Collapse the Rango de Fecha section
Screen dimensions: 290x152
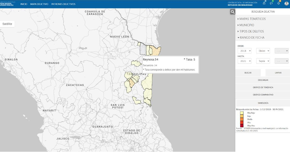tap(251, 38)
